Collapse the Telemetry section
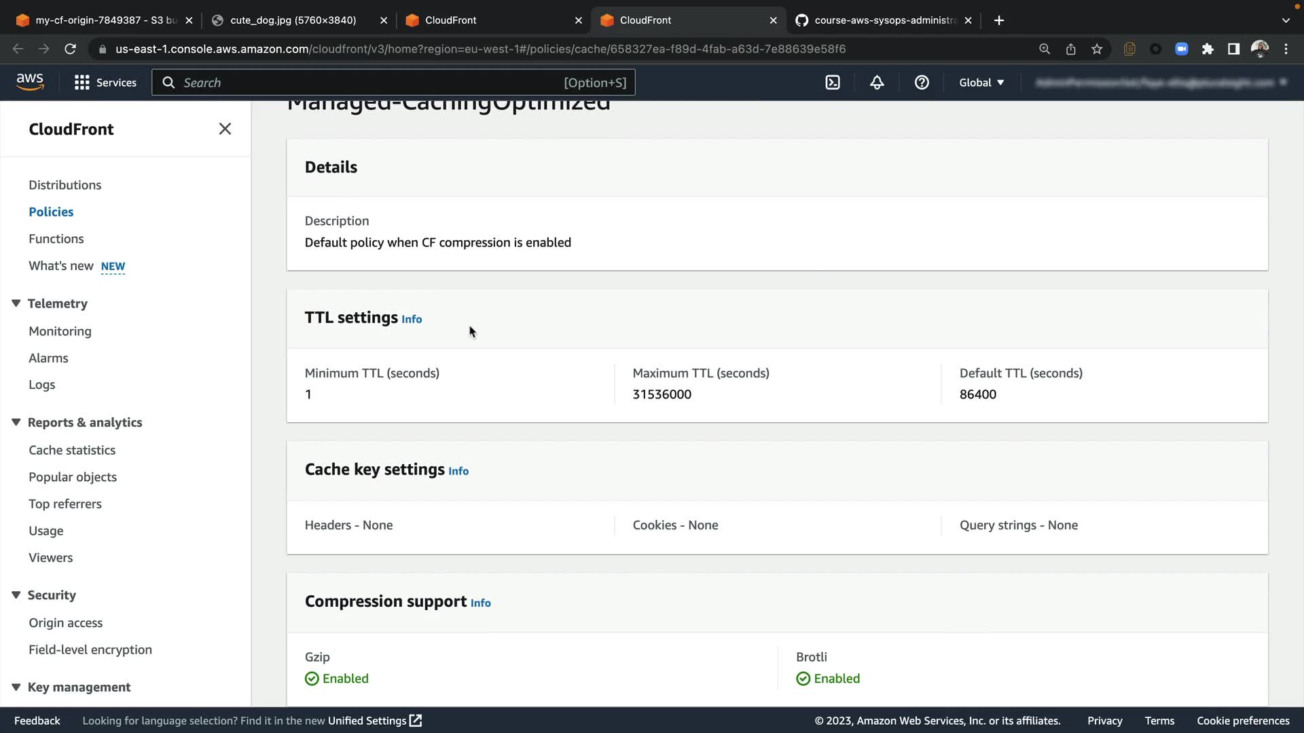 pos(16,303)
